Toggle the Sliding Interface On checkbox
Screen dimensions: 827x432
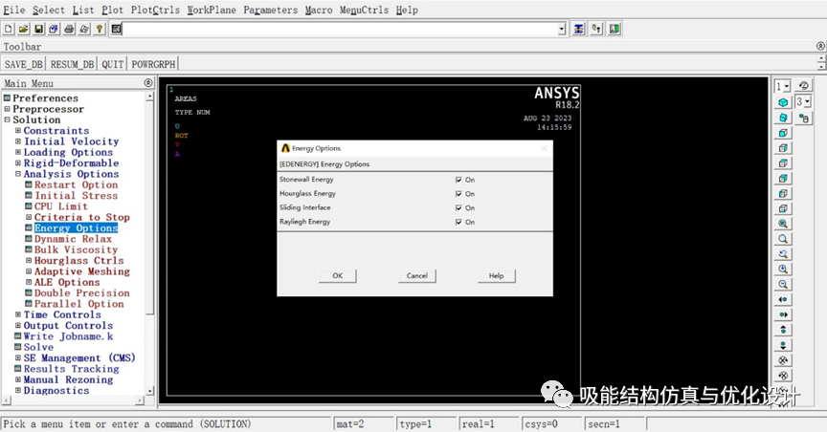[x=458, y=208]
